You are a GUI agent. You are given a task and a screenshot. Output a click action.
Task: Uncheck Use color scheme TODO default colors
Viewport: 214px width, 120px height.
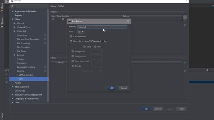coord(71,41)
